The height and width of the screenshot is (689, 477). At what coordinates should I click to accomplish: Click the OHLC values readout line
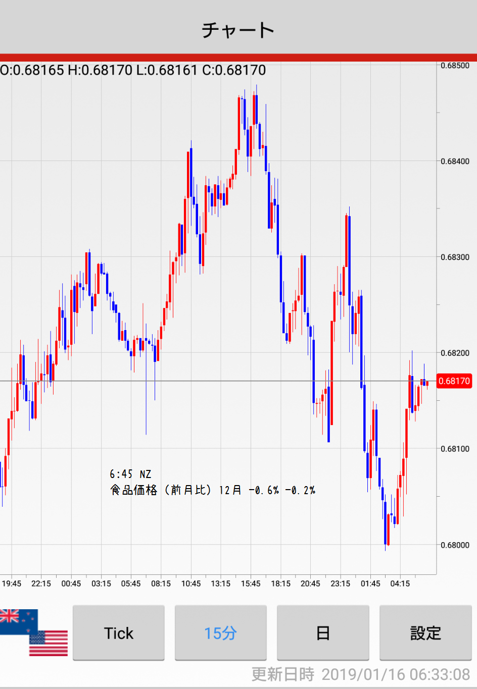133,70
